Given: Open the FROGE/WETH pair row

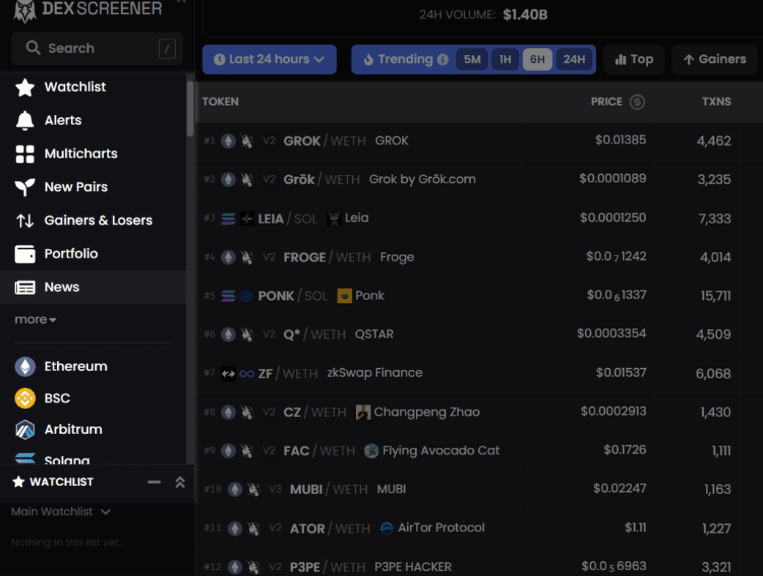Looking at the screenshot, I should point(480,257).
